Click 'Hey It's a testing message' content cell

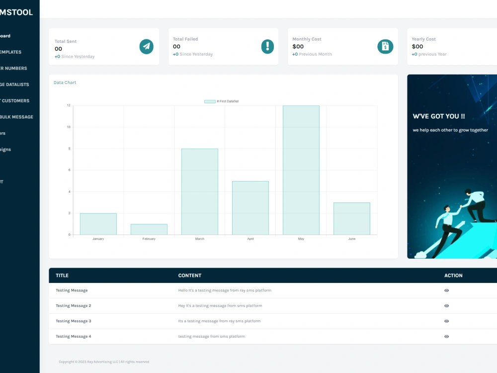tap(220, 306)
